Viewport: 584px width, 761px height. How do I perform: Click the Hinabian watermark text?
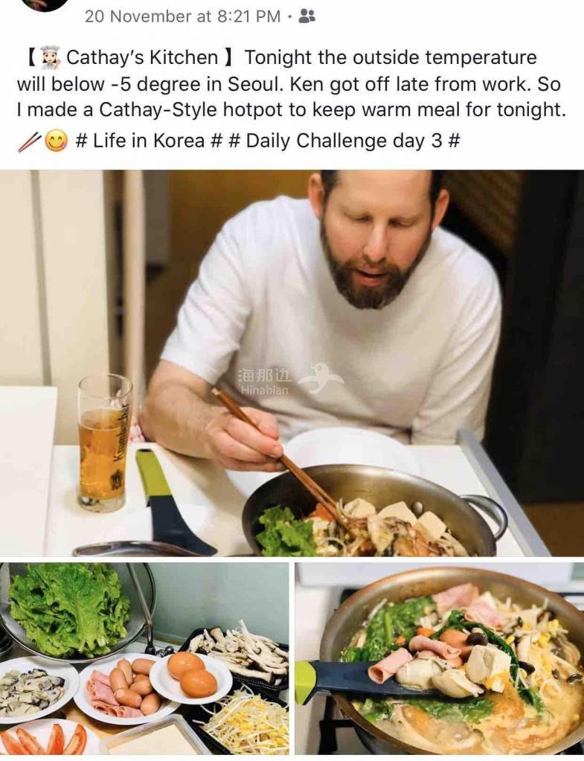coord(265,382)
